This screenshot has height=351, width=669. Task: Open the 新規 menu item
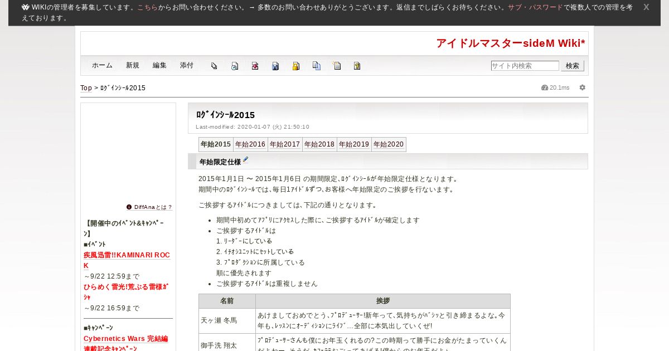(x=133, y=65)
